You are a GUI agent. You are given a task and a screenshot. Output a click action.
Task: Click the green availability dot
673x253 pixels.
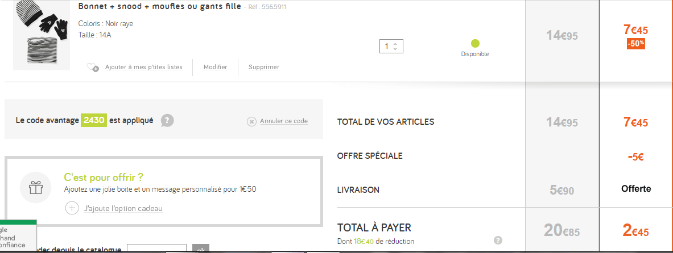(475, 43)
